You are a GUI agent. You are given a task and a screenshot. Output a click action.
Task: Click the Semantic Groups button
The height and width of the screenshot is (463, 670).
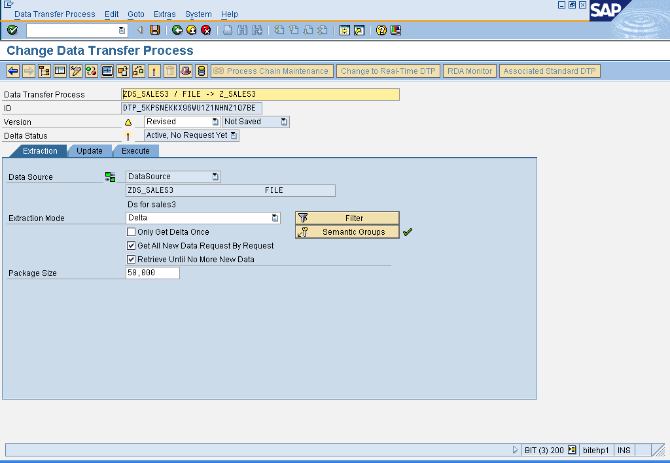click(347, 231)
